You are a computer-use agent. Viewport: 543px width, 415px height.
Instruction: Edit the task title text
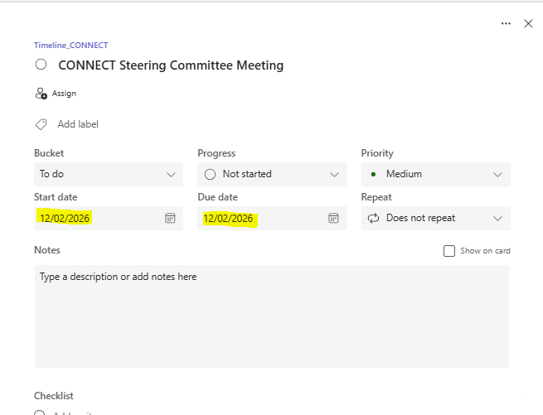[171, 65]
